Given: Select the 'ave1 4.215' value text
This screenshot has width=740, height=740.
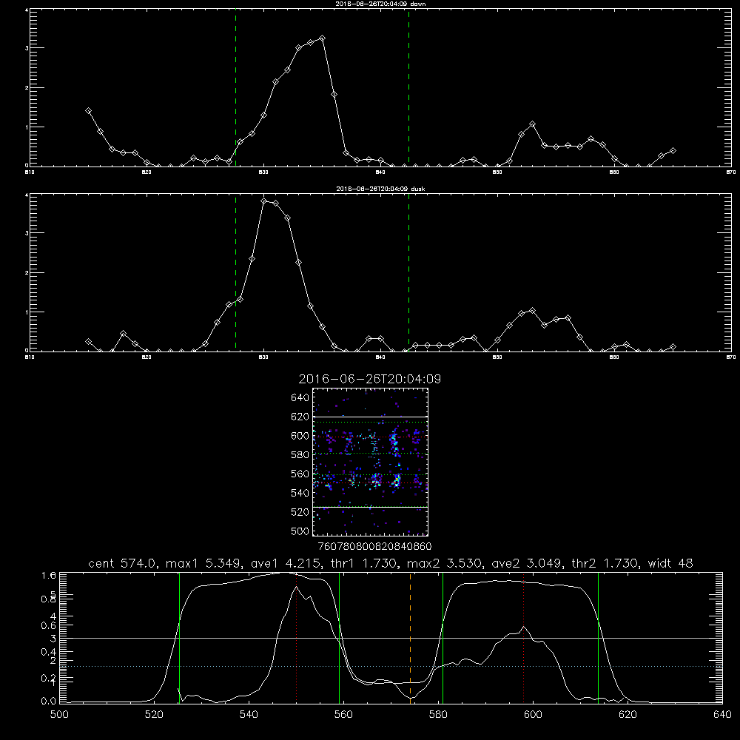Looking at the screenshot, I should coord(286,563).
